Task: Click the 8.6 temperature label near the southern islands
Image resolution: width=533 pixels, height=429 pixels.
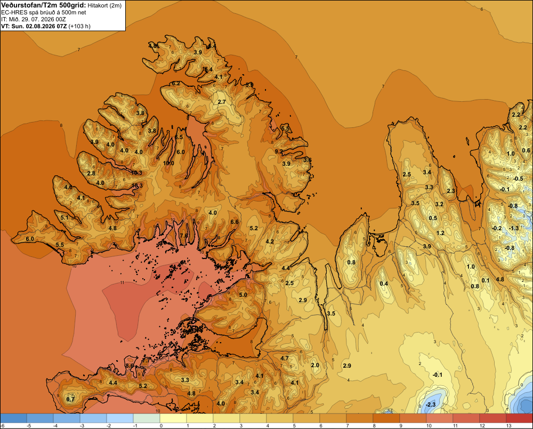Action: pyautogui.click(x=130, y=366)
